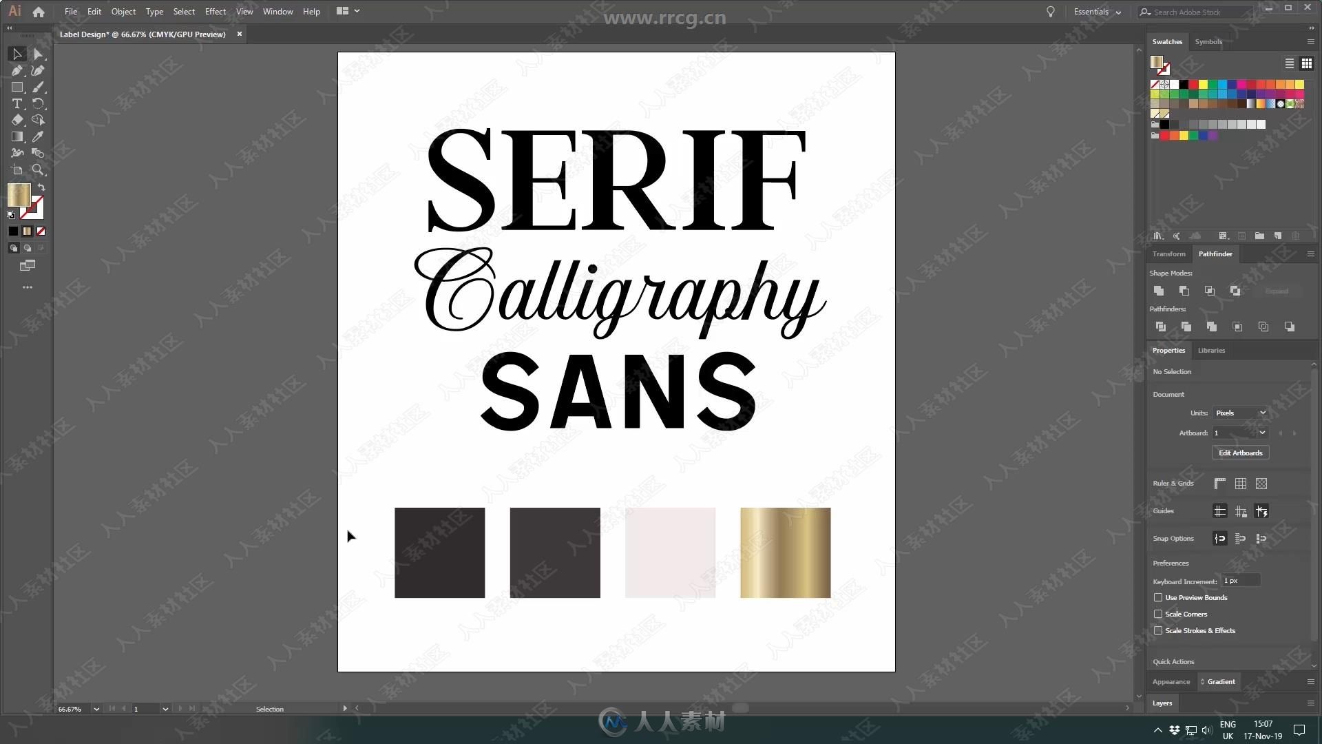The width and height of the screenshot is (1322, 744).
Task: Select the Type tool in toolbar
Action: 17,103
